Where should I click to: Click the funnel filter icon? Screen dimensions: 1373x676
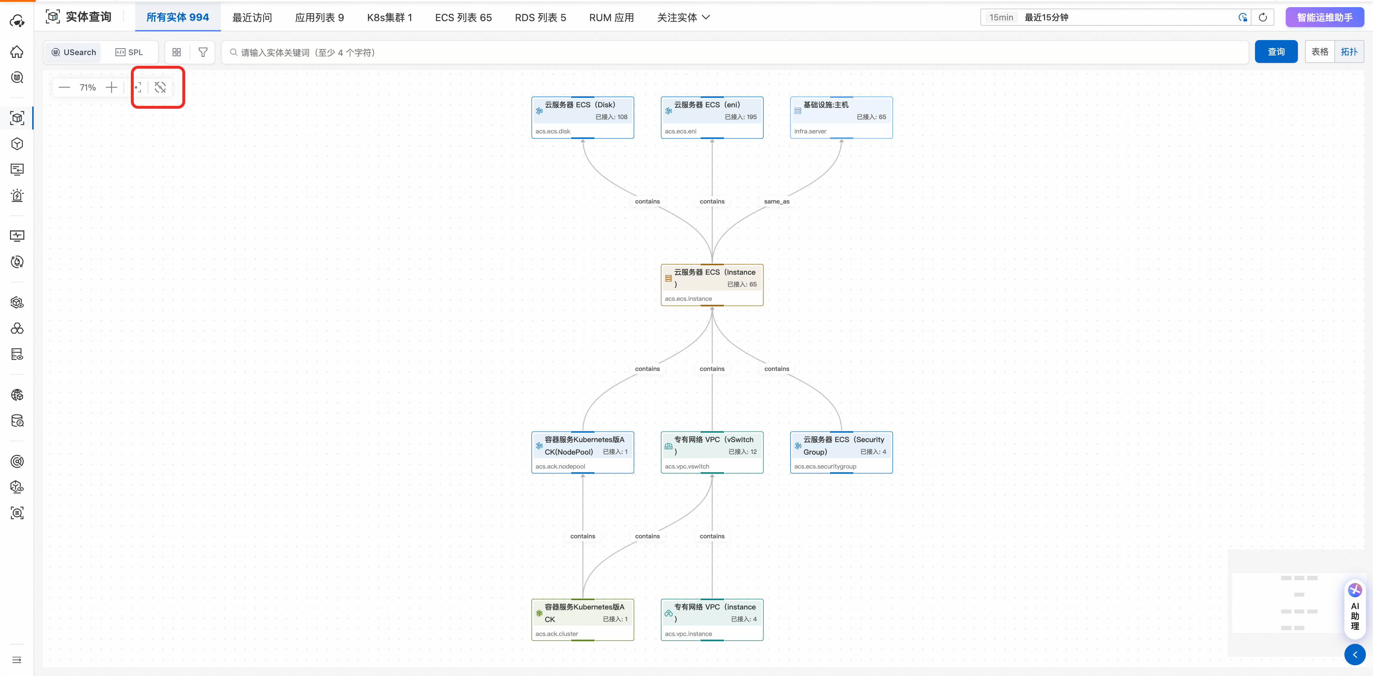click(x=202, y=52)
